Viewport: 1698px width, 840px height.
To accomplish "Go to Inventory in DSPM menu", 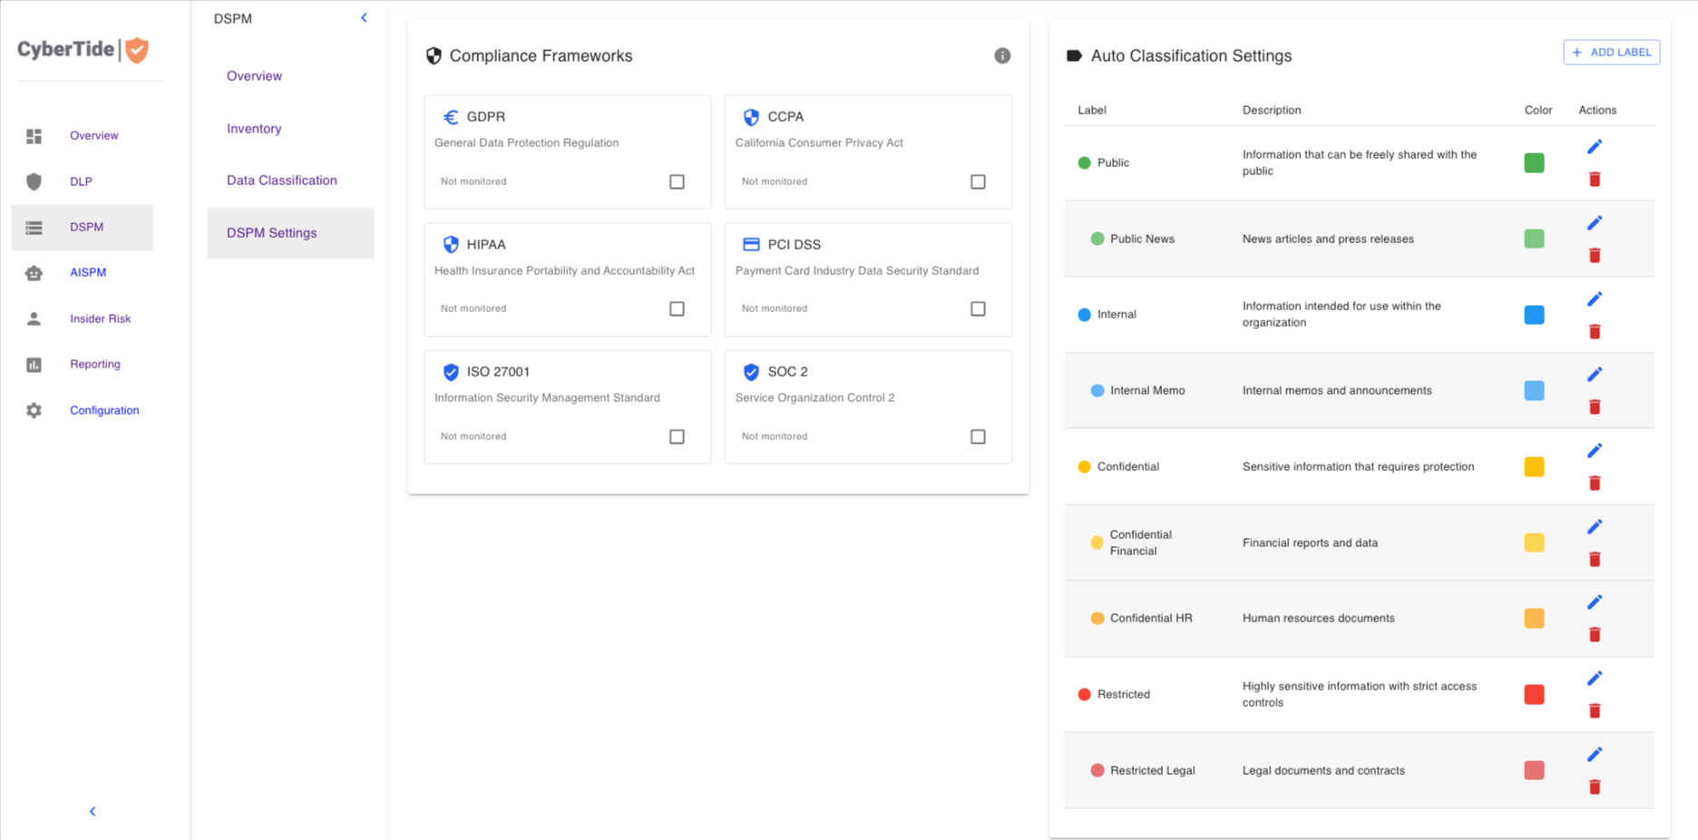I will tap(254, 129).
